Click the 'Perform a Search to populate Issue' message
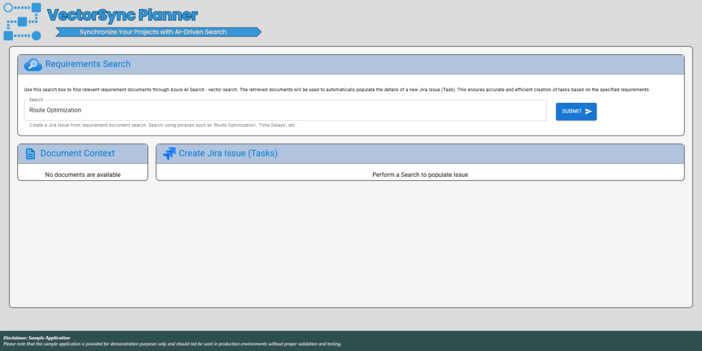The width and height of the screenshot is (702, 351). coord(420,175)
